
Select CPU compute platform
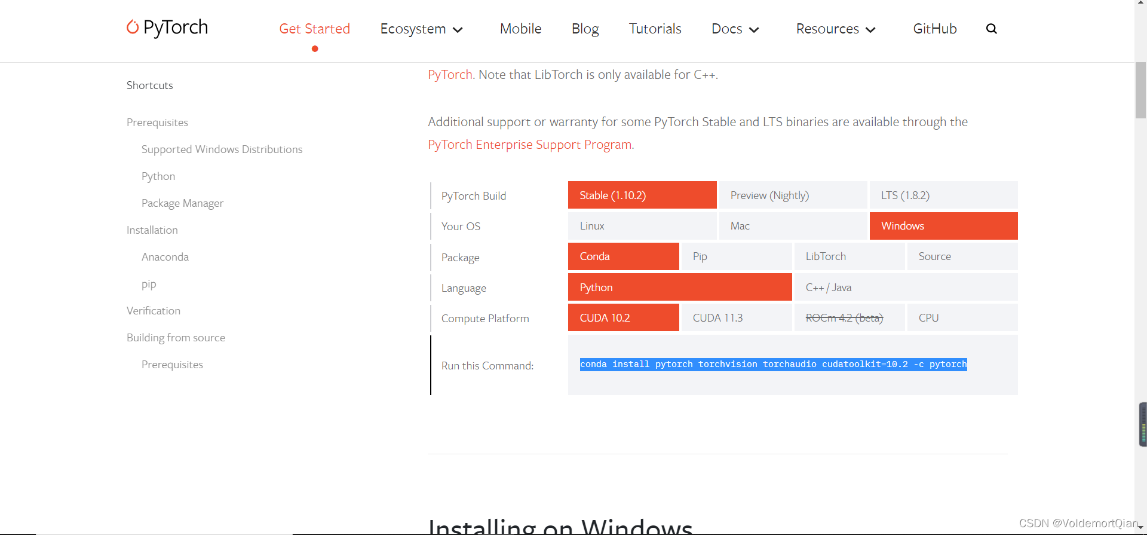[962, 317]
